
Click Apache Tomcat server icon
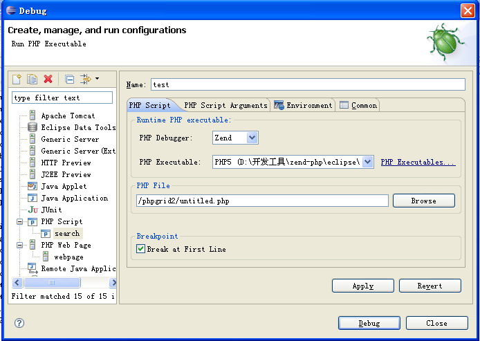[33, 116]
